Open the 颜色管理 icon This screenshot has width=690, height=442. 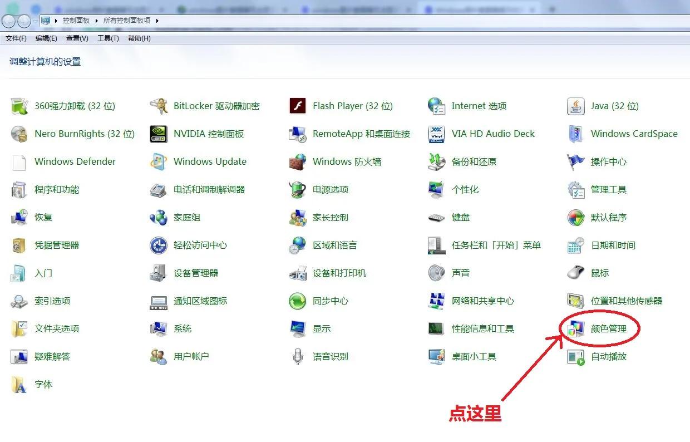click(x=576, y=328)
